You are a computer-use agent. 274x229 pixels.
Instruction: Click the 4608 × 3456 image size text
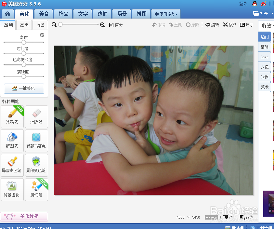click(x=188, y=217)
